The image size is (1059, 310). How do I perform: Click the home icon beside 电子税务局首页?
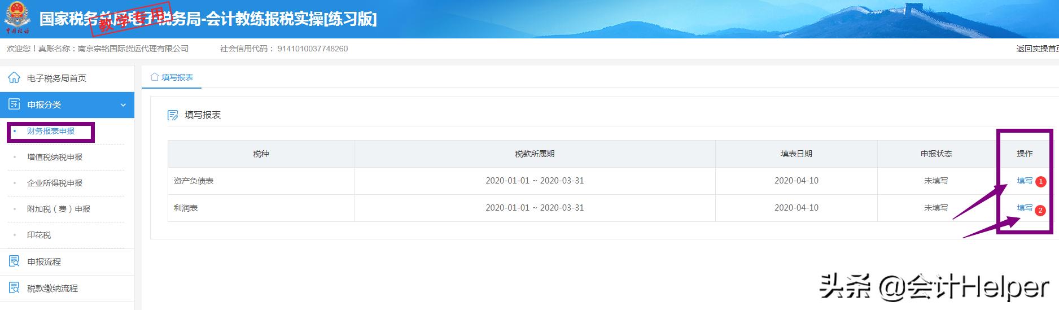click(x=14, y=78)
